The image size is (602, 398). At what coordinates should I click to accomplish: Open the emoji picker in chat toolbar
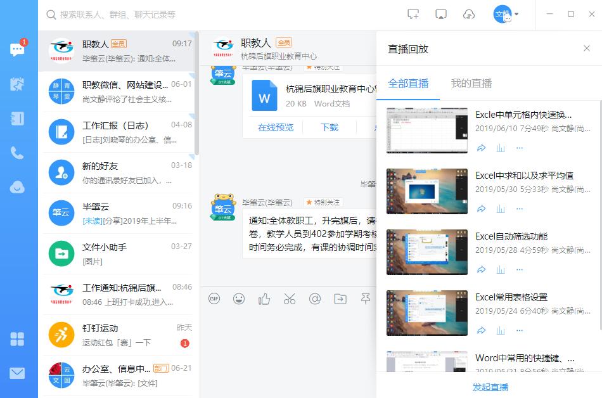239,298
